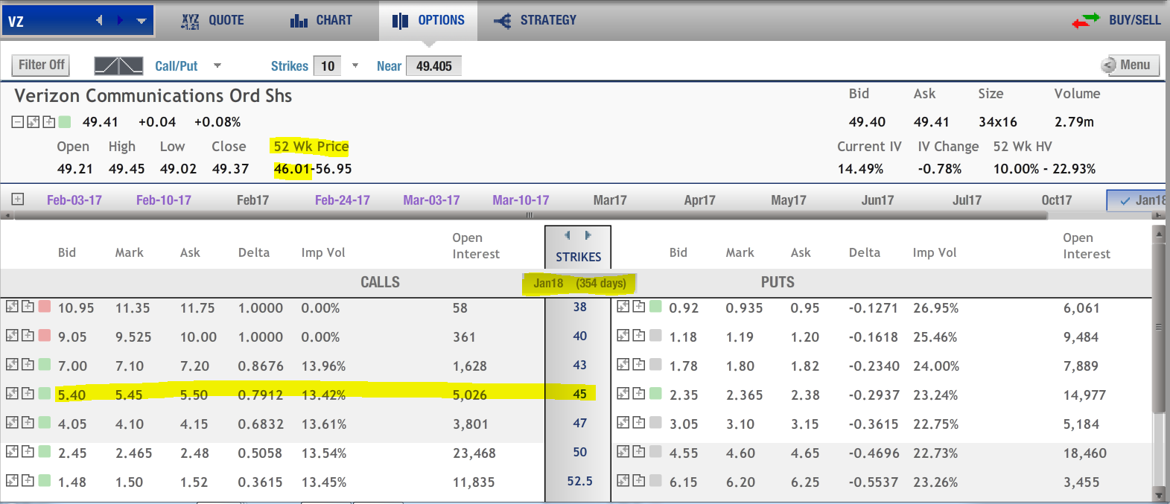This screenshot has width=1170, height=504.
Task: Open the Call/Put dropdown arrow
Action: [x=217, y=66]
